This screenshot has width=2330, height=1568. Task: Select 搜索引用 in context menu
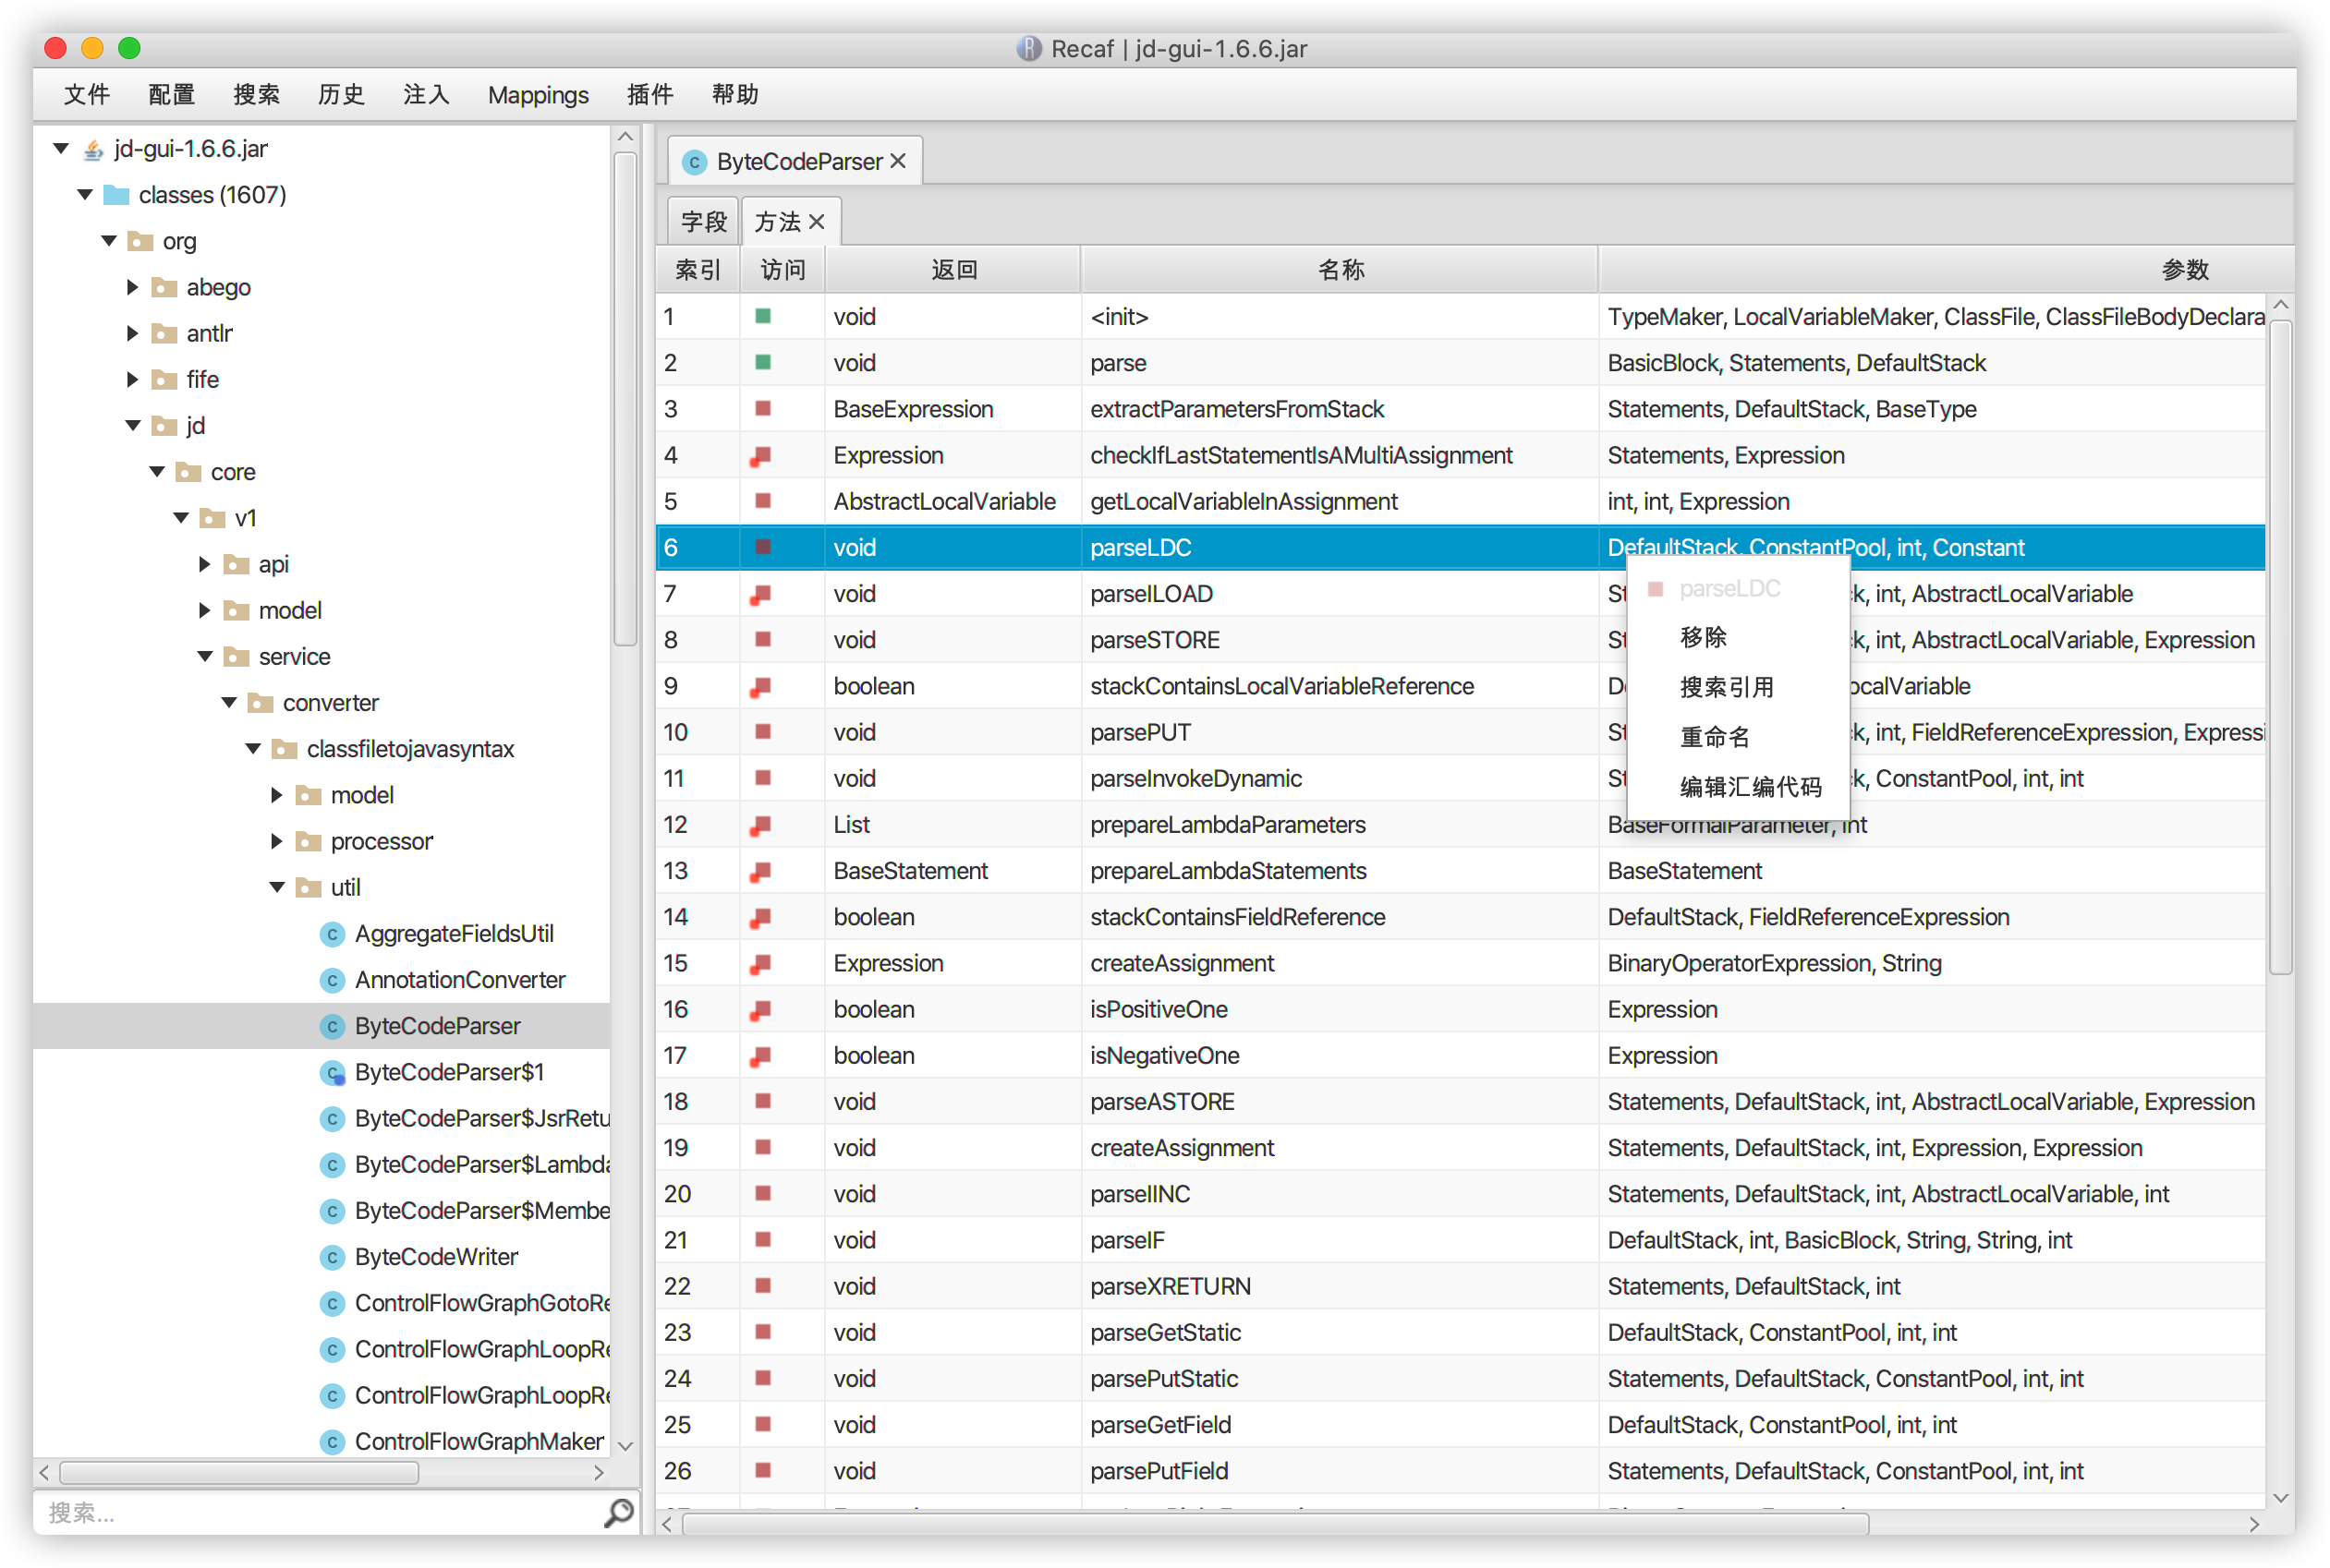[1726, 687]
